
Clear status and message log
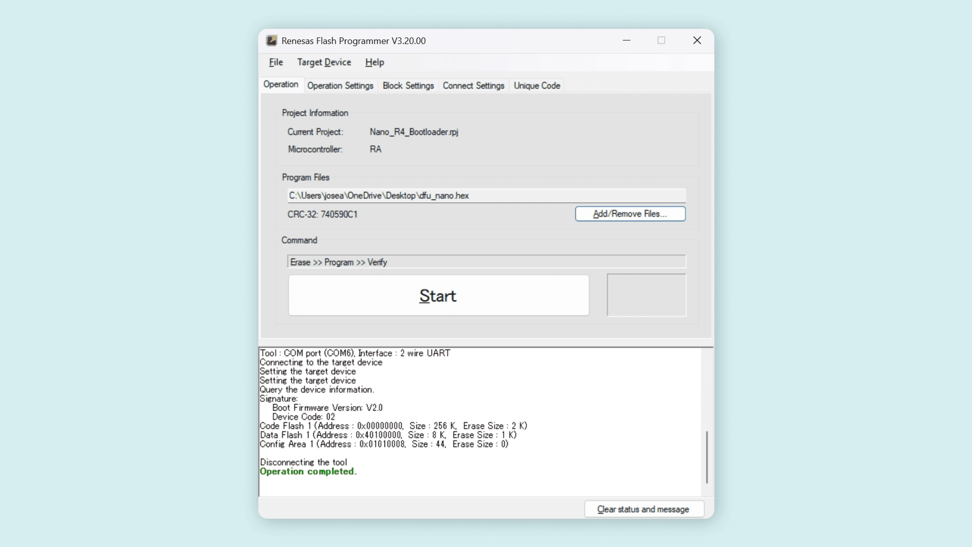[643, 509]
